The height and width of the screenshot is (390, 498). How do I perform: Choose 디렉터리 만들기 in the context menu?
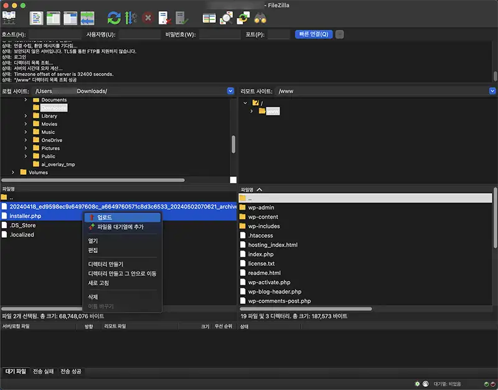coord(123,264)
